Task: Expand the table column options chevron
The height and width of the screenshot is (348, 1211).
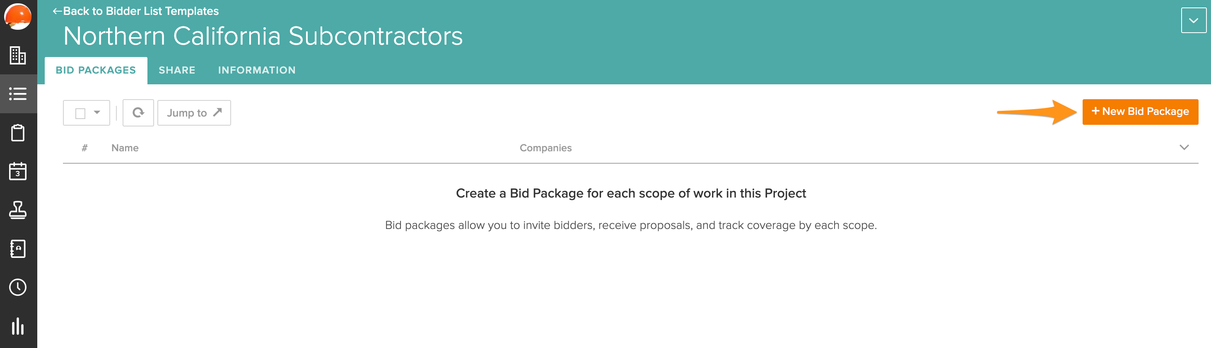Action: point(1184,148)
